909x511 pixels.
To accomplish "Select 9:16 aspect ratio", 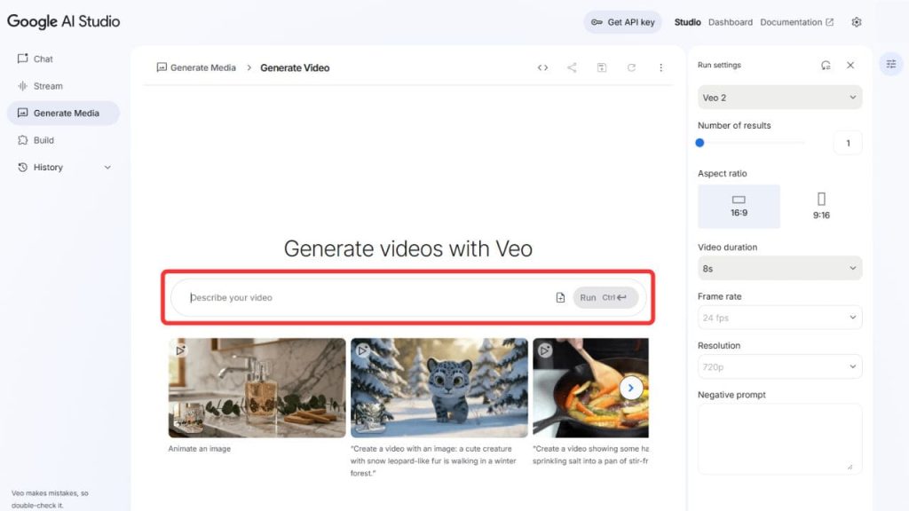I will [x=821, y=206].
